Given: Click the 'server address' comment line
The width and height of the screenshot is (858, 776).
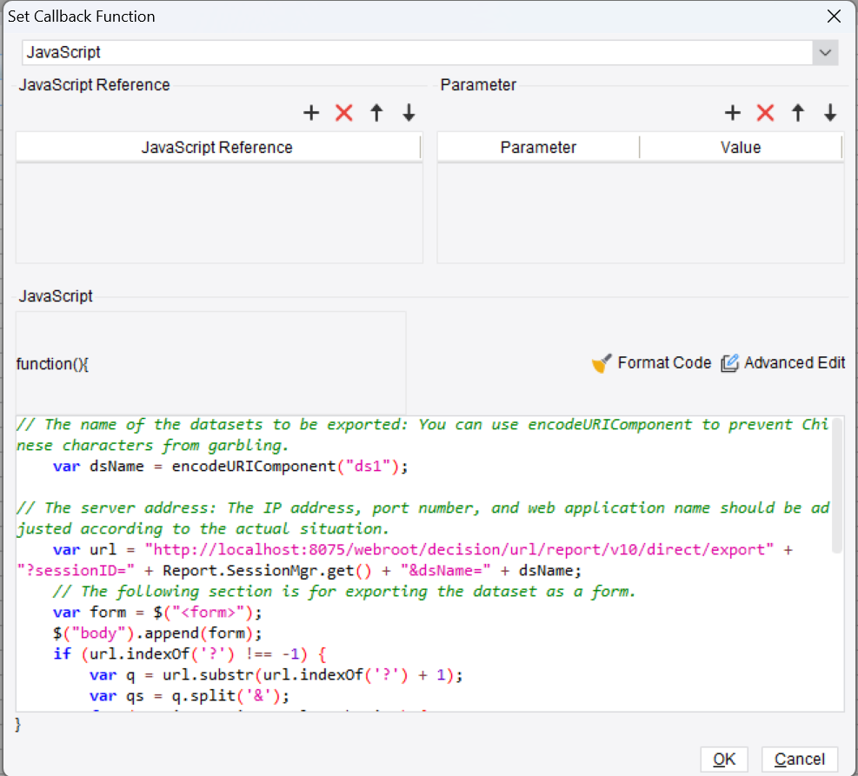Looking at the screenshot, I should tap(422, 519).
